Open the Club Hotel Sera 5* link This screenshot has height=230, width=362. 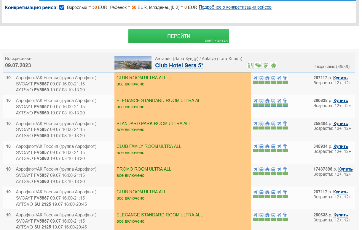click(x=179, y=66)
